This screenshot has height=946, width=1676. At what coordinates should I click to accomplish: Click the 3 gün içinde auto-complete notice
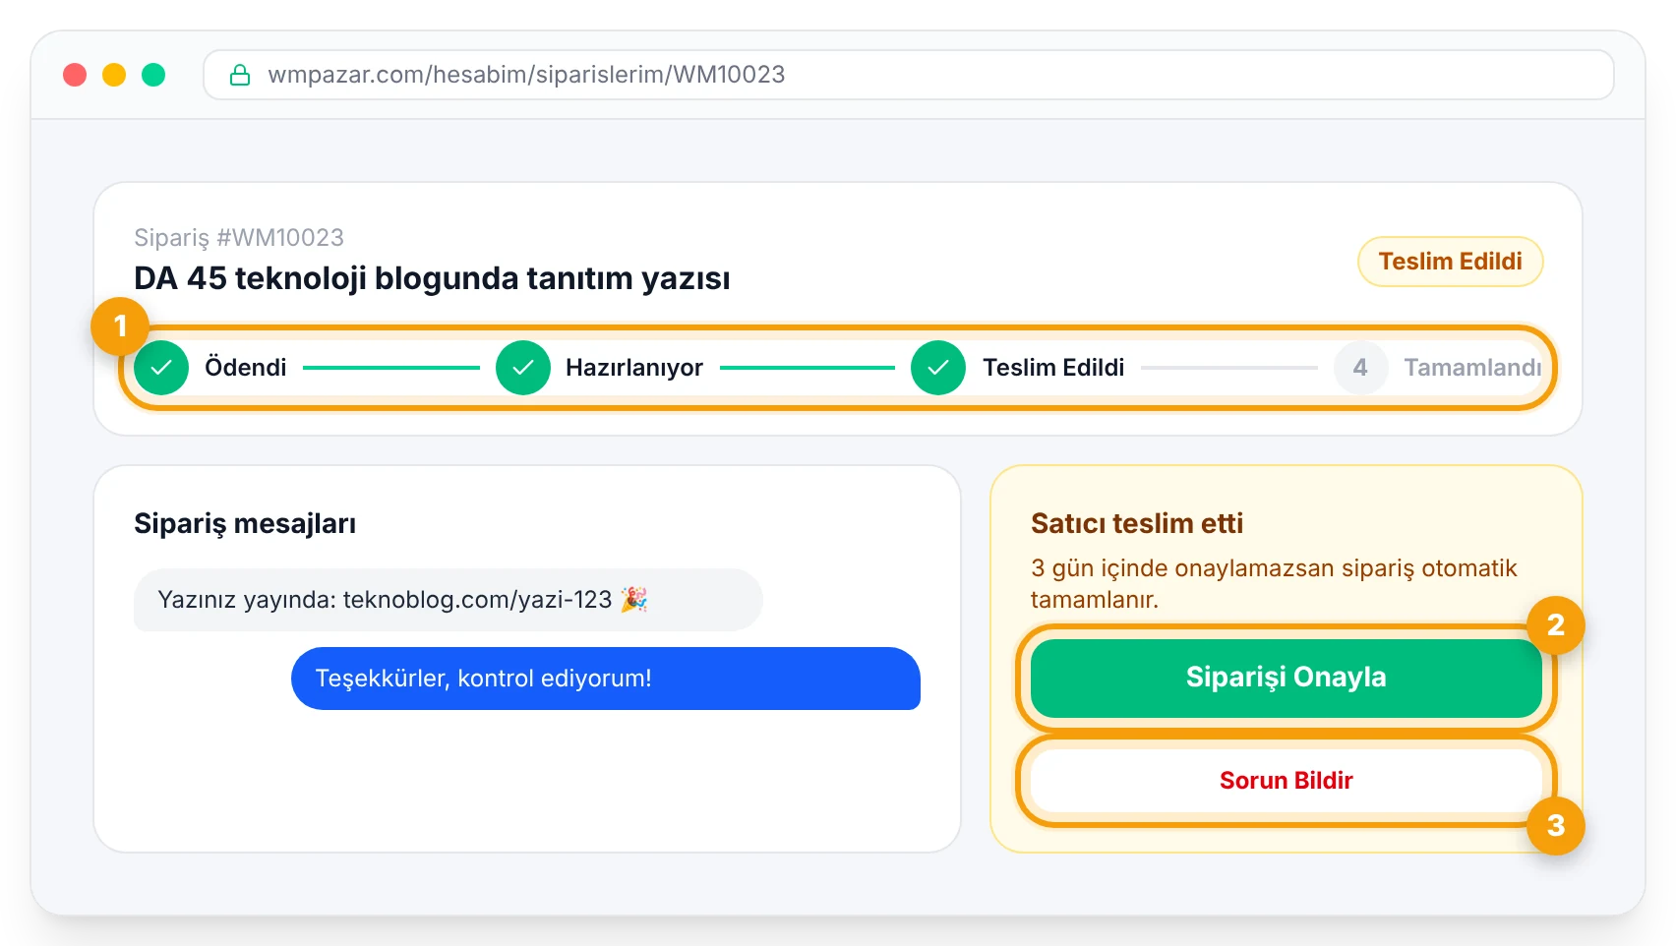coord(1274,584)
